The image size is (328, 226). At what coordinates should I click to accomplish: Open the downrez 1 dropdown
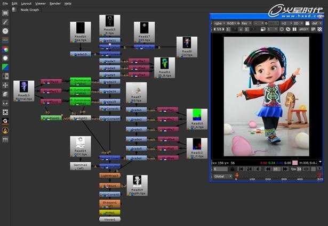click(272, 29)
